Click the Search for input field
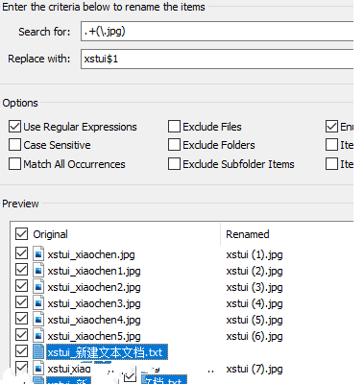364x384 pixels. click(x=217, y=31)
